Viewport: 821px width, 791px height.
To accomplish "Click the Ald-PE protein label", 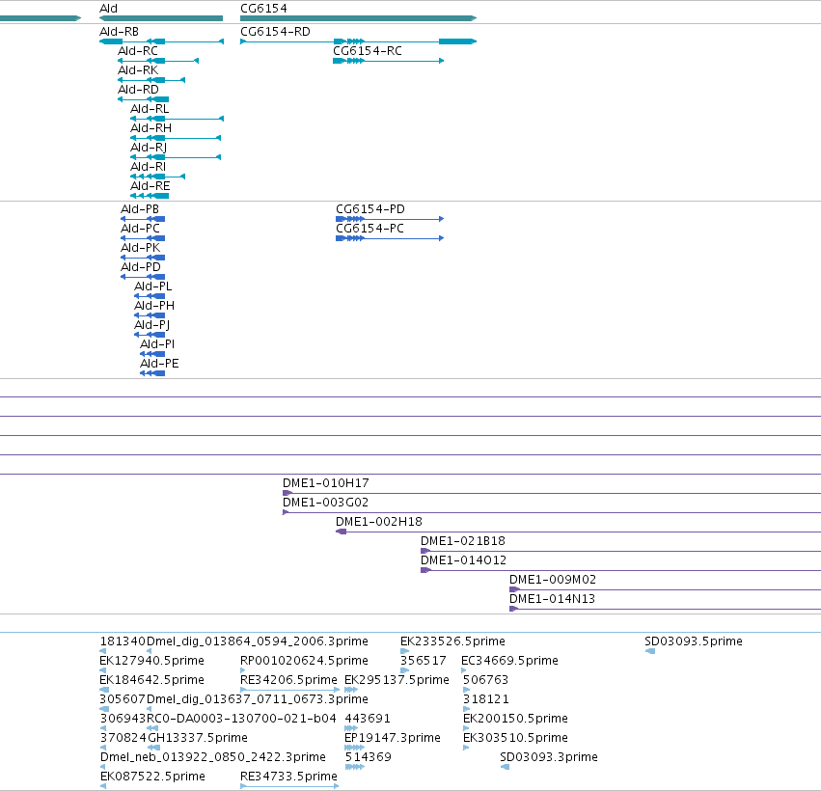I will coord(159,365).
